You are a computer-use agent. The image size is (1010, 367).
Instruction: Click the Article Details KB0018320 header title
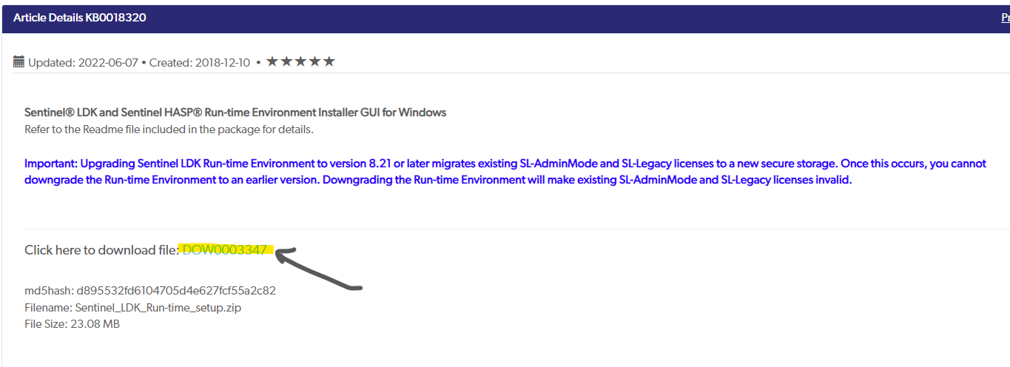pyautogui.click(x=80, y=17)
